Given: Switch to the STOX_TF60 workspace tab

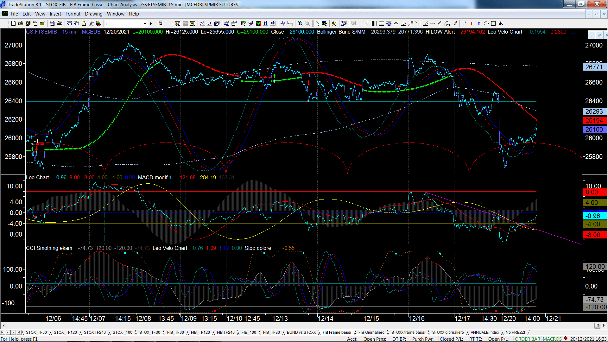Looking at the screenshot, I should pos(36,332).
